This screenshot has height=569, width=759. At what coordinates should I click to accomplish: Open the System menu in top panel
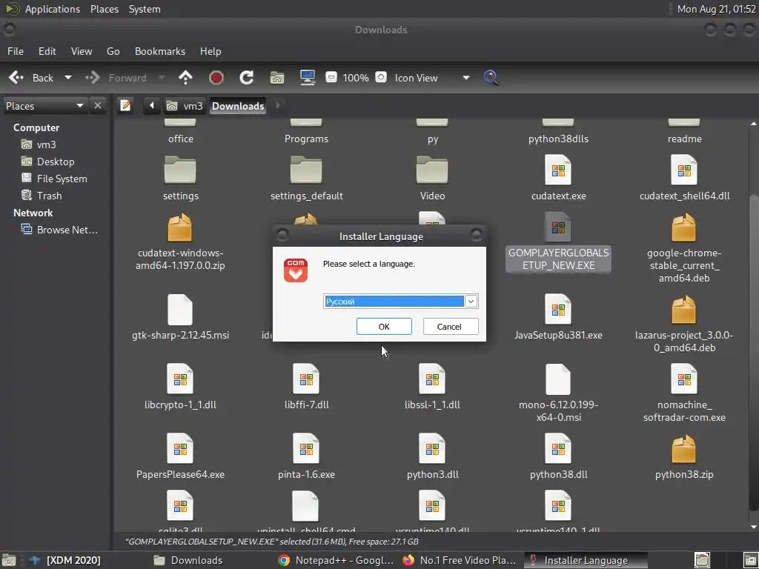pyautogui.click(x=145, y=9)
